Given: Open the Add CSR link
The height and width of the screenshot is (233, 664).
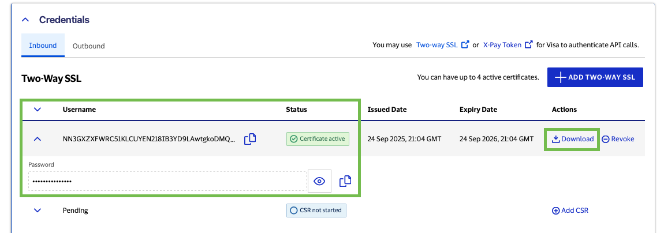Looking at the screenshot, I should click(x=570, y=211).
